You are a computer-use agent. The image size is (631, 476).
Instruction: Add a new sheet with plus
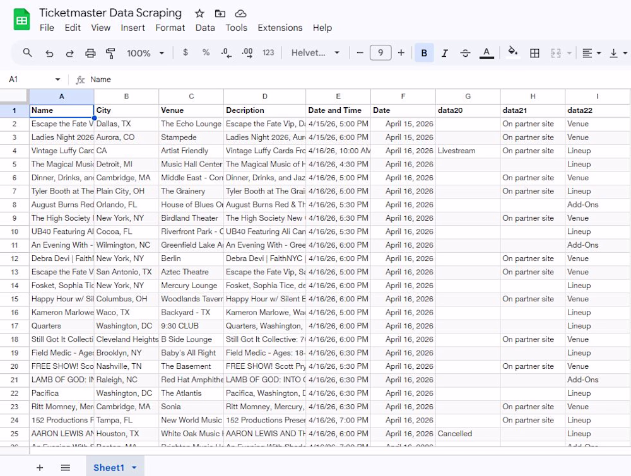click(40, 468)
